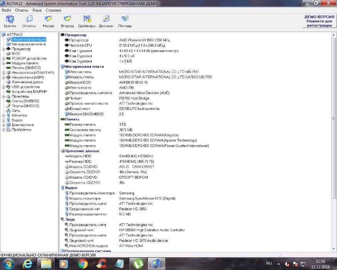
Task: Open the Файл menu
Action: [6, 10]
